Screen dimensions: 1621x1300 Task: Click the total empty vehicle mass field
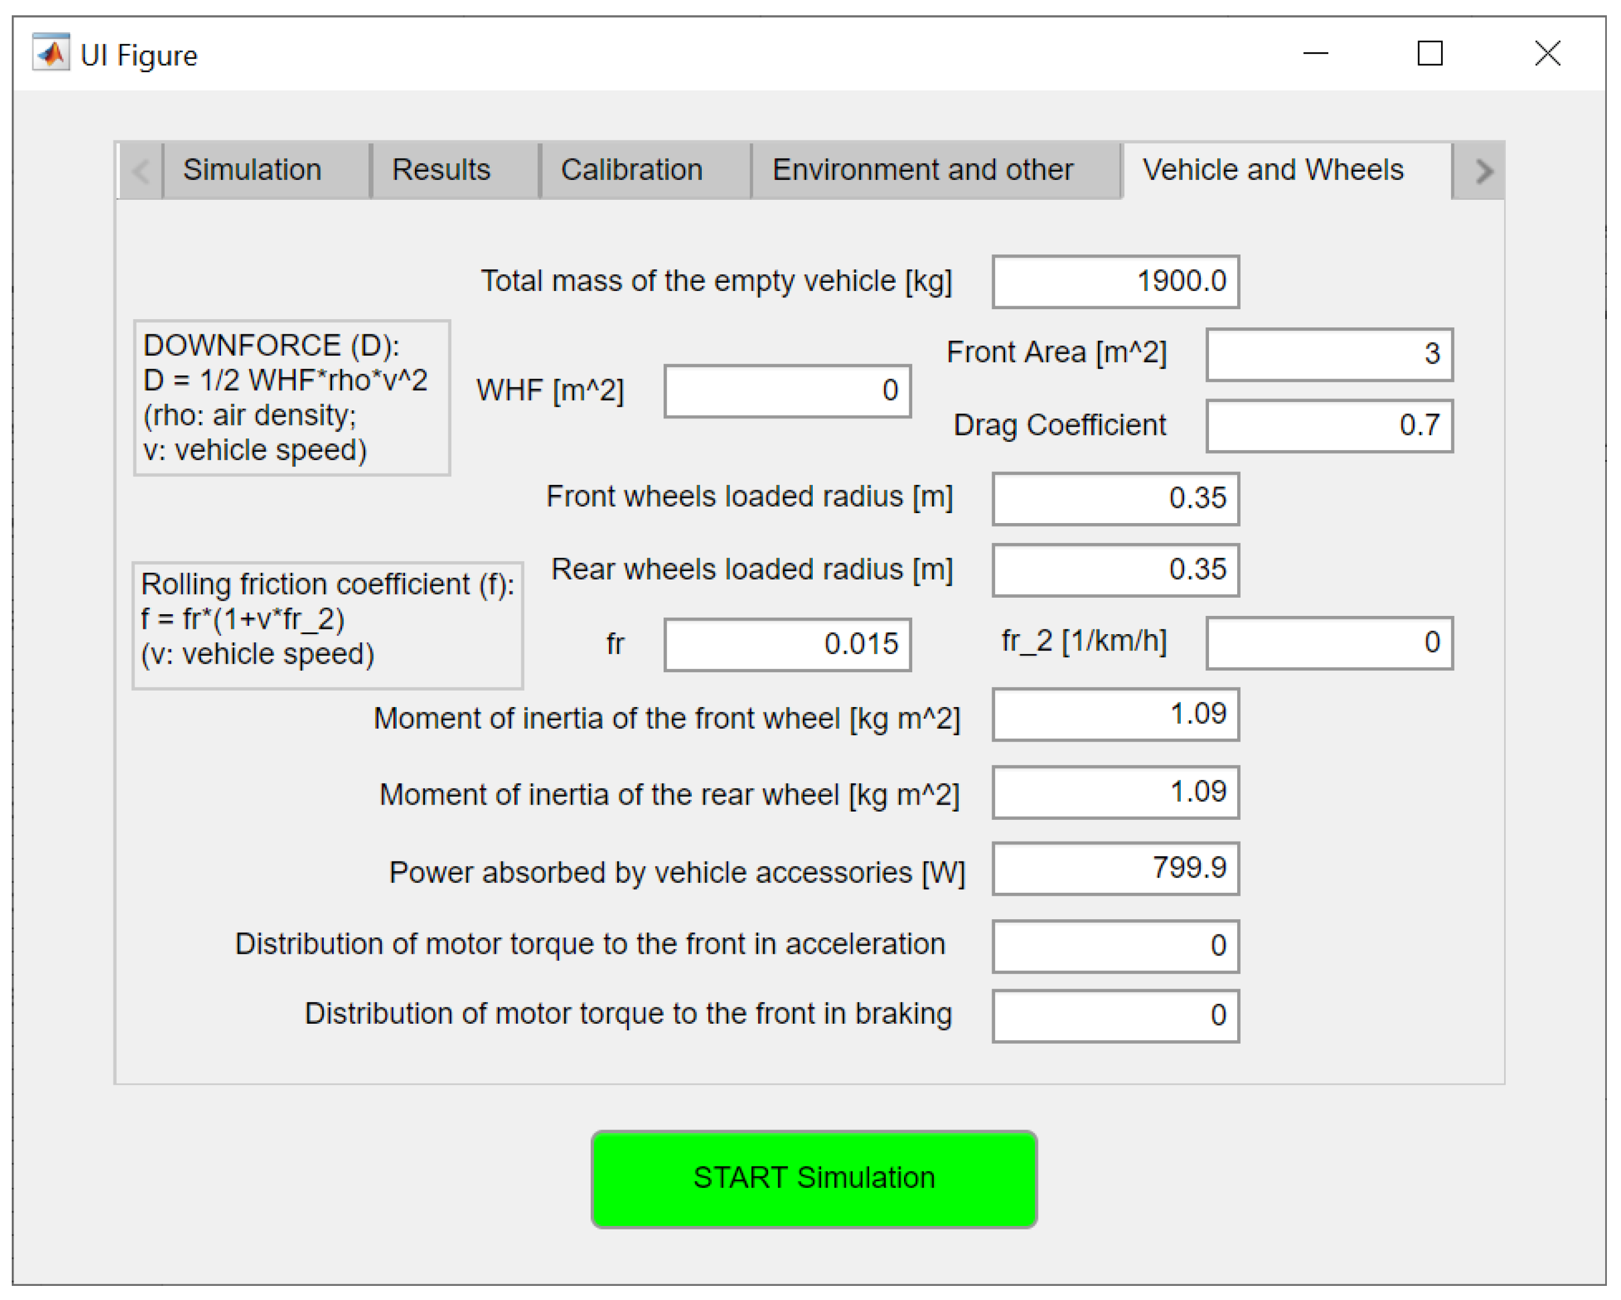tap(1114, 282)
